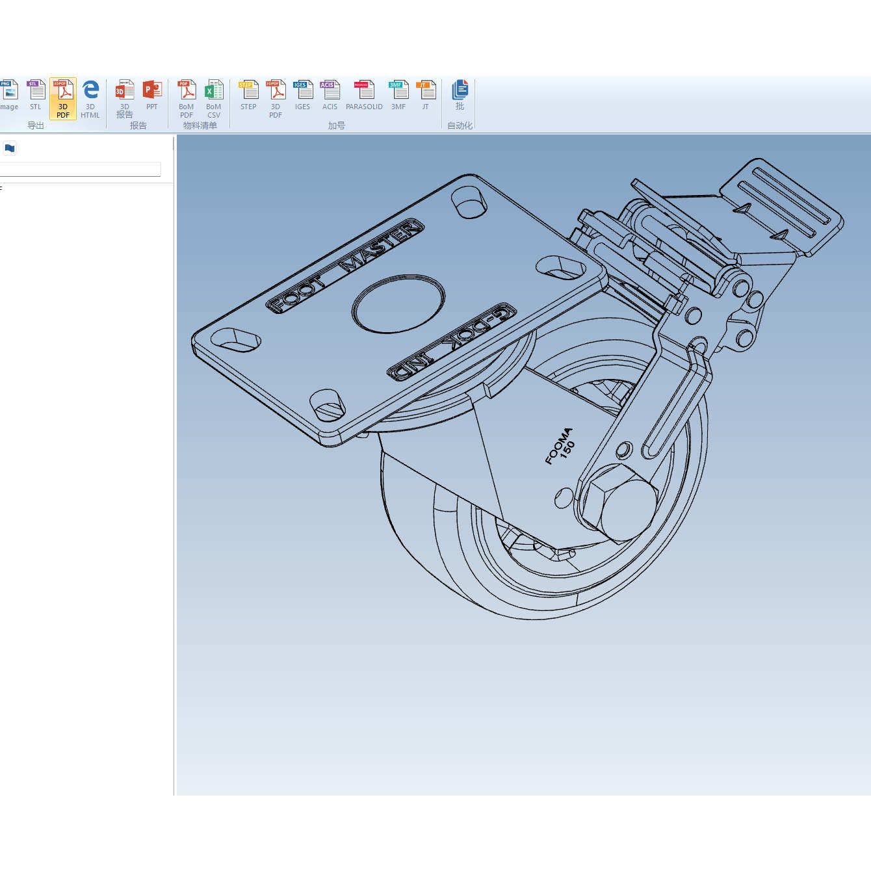Viewport: 871px width, 871px height.
Task: Focus the search field in the left panel
Action: [x=80, y=169]
